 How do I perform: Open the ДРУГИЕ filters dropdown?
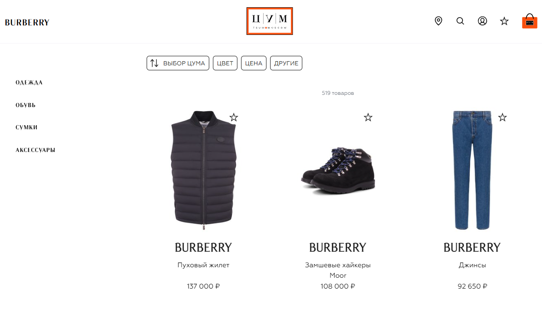tap(286, 63)
